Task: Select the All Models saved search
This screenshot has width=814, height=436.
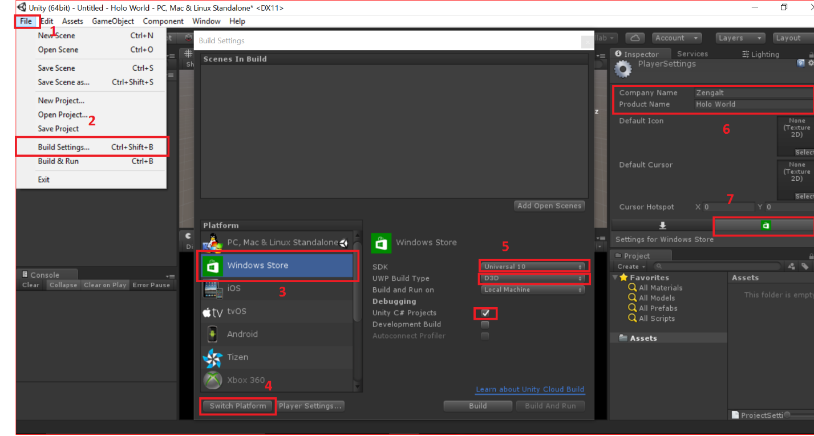Action: coord(651,298)
